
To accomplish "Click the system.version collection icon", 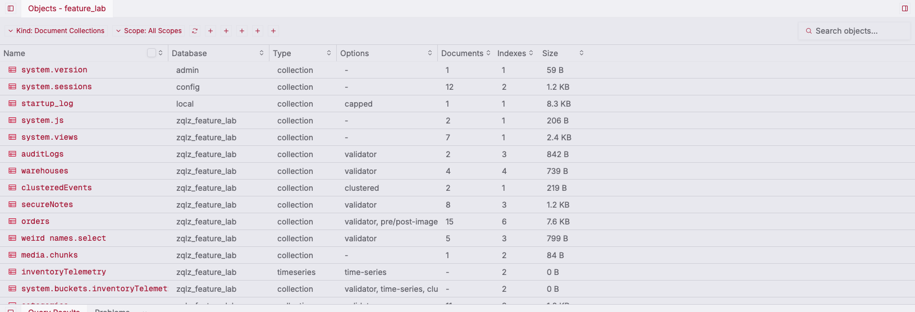I will coord(12,70).
